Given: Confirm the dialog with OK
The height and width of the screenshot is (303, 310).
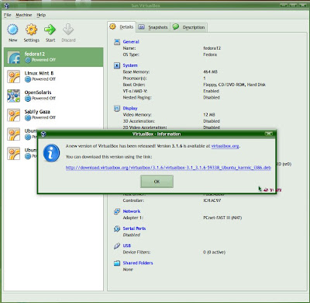Looking at the screenshot, I should [157, 182].
